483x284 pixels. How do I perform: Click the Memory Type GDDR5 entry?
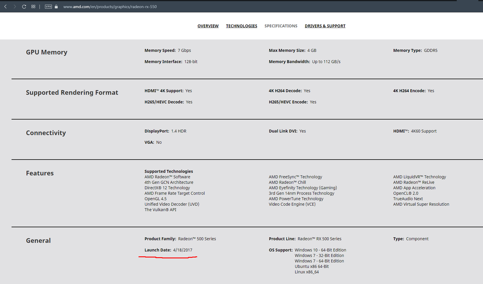415,50
